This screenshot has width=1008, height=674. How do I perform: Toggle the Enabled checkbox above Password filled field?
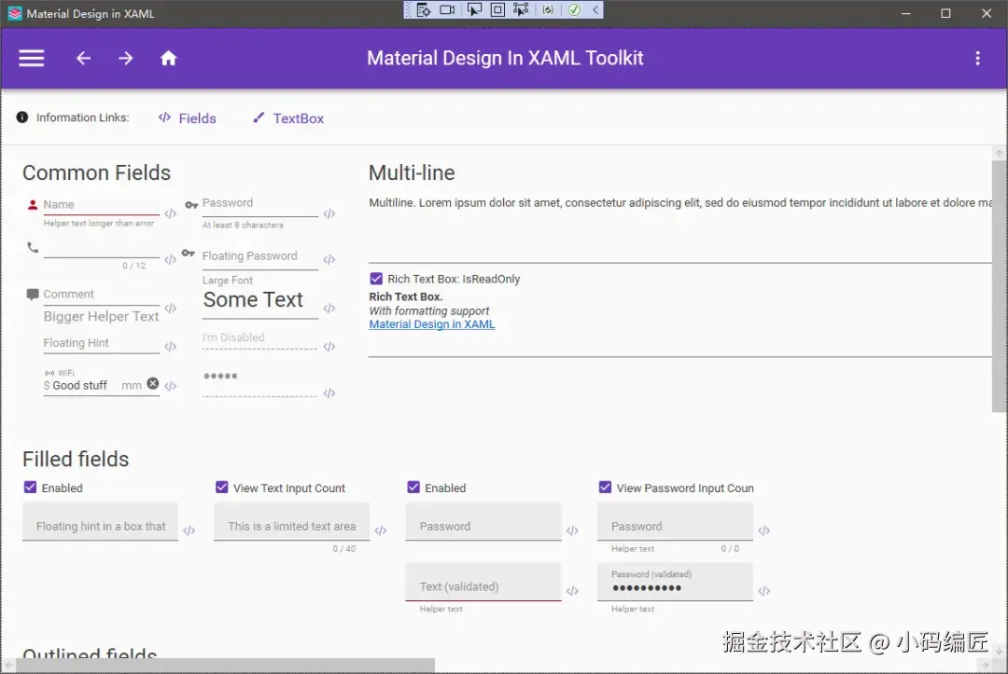click(413, 488)
